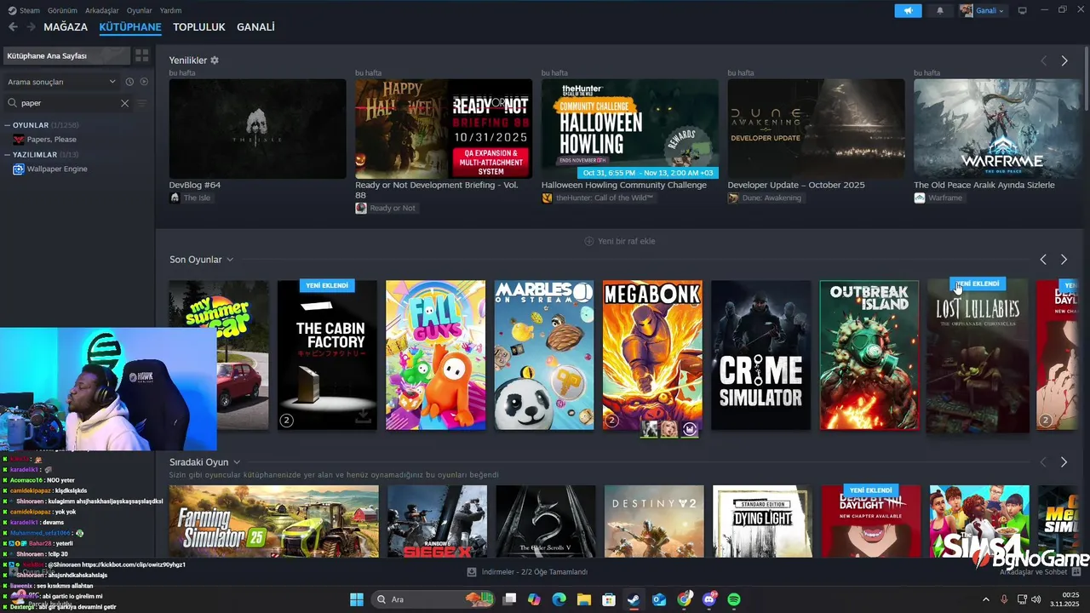Image resolution: width=1090 pixels, height=613 pixels.
Task: Select the KÜTÜPHANE tab
Action: 130,27
